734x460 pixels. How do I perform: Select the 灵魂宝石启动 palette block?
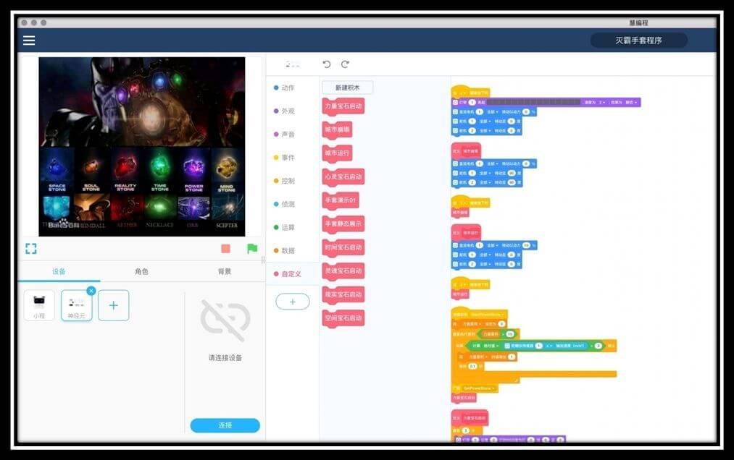[x=343, y=271]
